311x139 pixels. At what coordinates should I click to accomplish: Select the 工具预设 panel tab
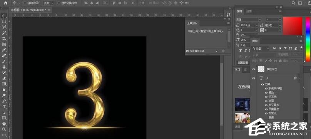(192, 23)
